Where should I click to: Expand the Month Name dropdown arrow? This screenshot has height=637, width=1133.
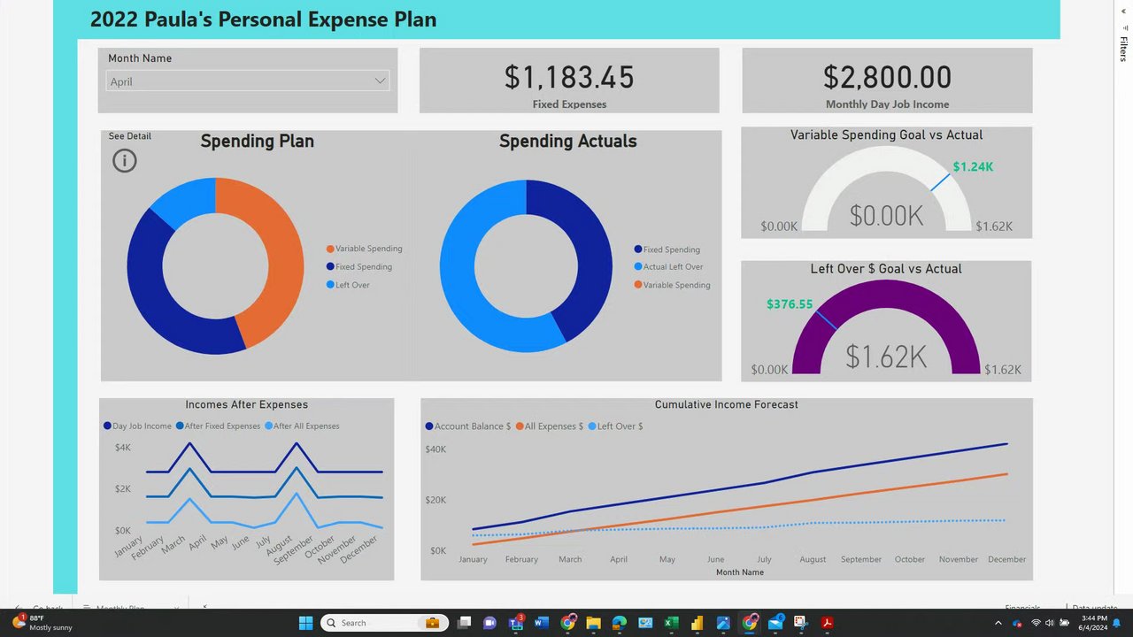coord(380,81)
